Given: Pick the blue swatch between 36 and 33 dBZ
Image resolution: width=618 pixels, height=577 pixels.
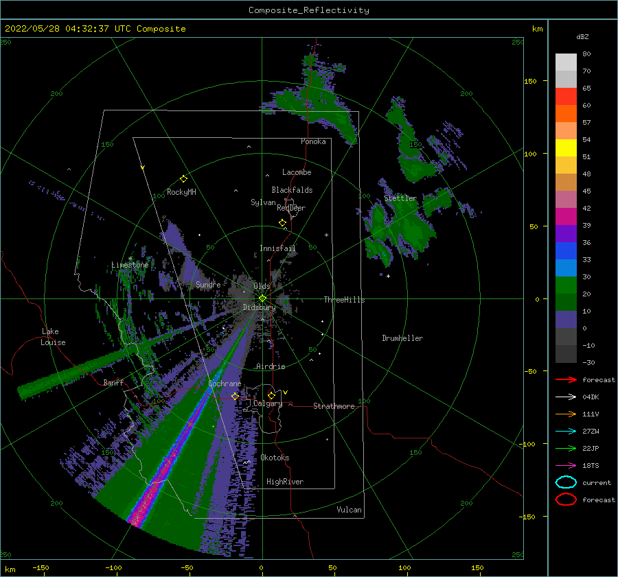Looking at the screenshot, I should pos(566,251).
